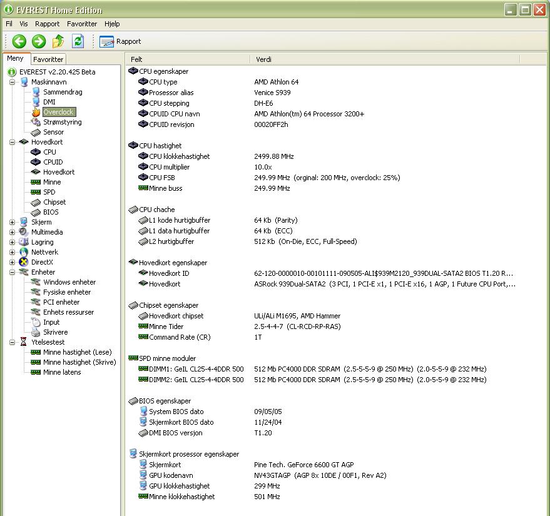Open the Vis menu
This screenshot has width=550, height=516.
pos(24,24)
